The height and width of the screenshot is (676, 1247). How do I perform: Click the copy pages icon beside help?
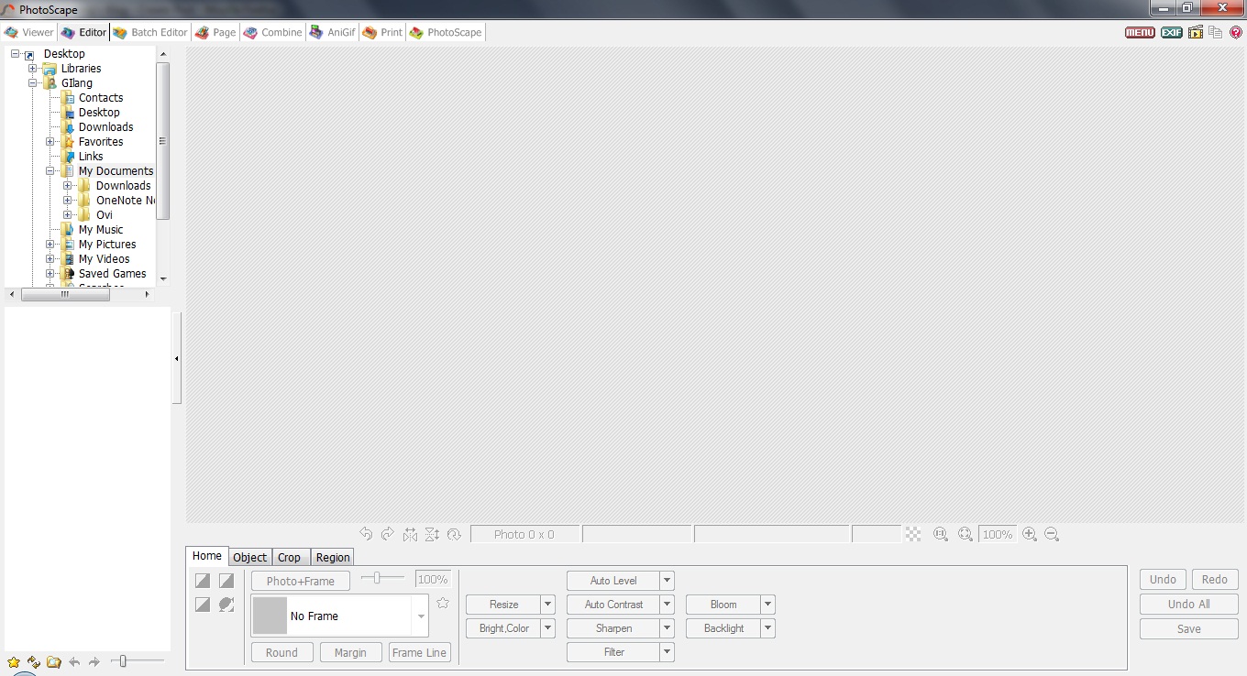click(x=1216, y=32)
